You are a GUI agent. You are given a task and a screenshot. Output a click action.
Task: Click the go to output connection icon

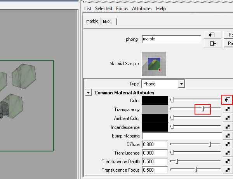pyautogui.click(x=212, y=43)
